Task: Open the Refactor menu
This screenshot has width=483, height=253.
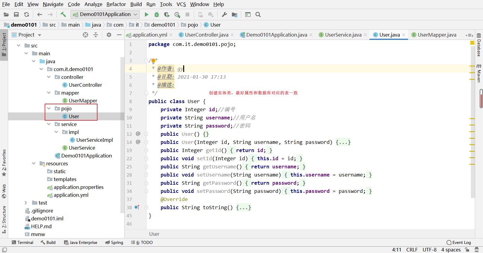Action: tap(116, 4)
